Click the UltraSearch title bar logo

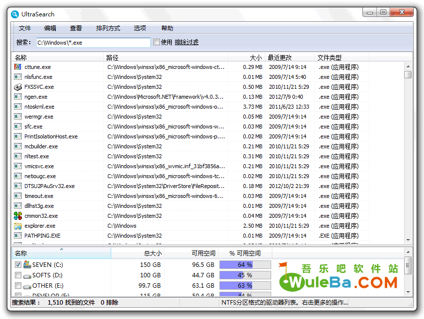click(15, 14)
